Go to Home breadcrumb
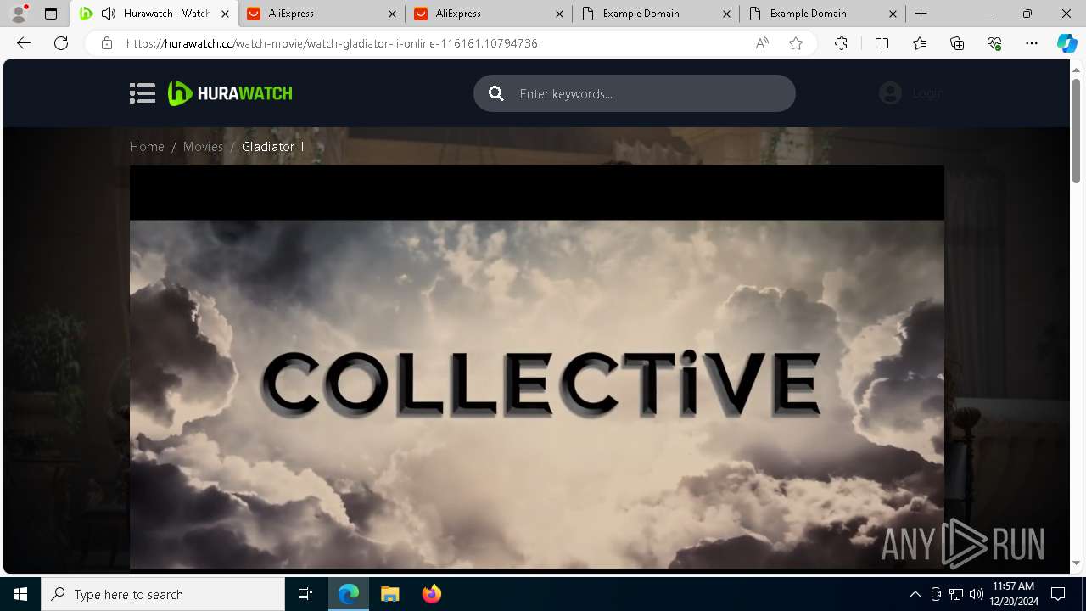This screenshot has height=611, width=1086. click(147, 147)
